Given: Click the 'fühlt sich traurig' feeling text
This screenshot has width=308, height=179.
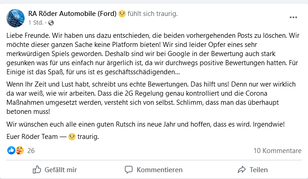Looking at the screenshot, I should pyautogui.click(x=153, y=14).
